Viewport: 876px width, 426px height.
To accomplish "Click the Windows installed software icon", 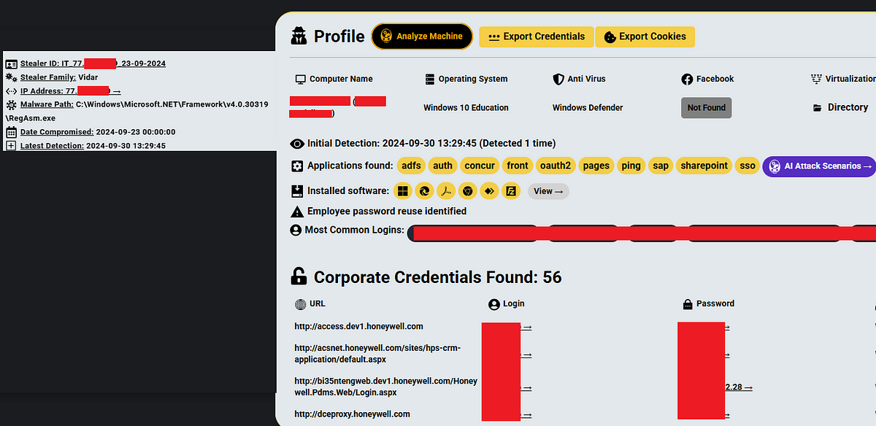I will [x=402, y=191].
